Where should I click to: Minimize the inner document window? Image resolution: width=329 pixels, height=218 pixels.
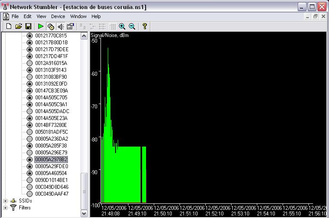308,17
